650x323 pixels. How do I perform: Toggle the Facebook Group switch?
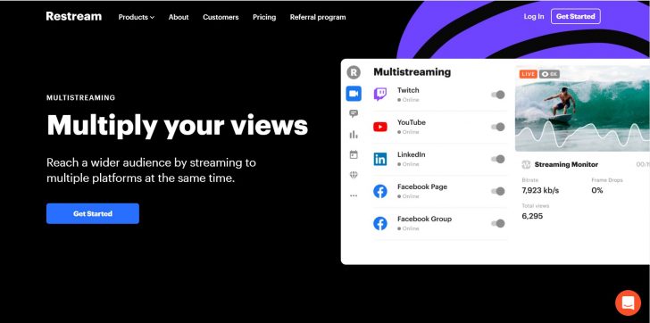click(498, 224)
